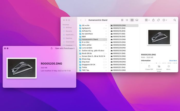Select file R0005220.DNG

[x=124, y=39]
